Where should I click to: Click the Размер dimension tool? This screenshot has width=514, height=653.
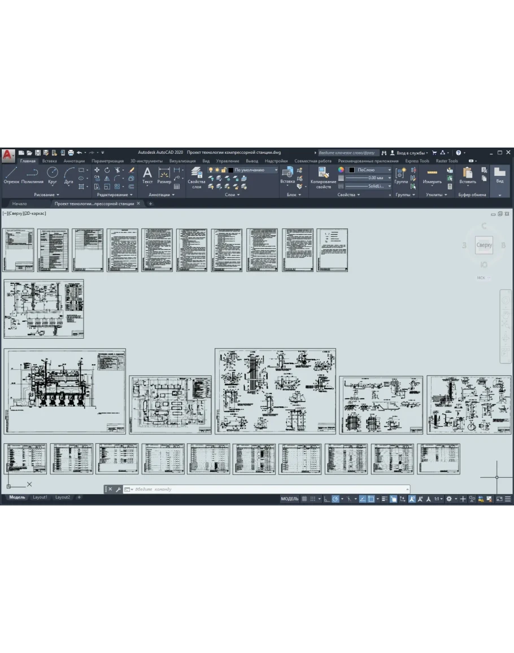[164, 175]
